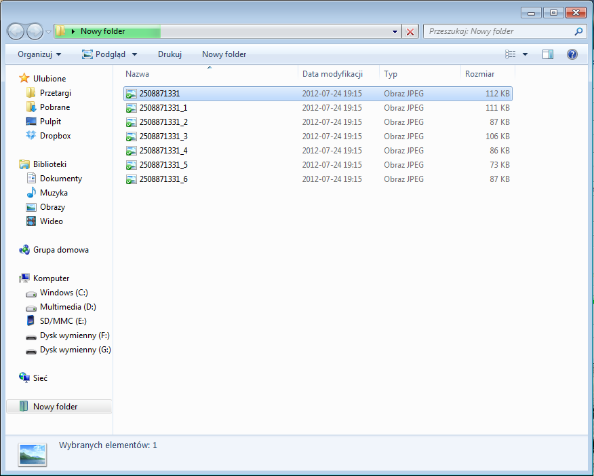This screenshot has width=594, height=476.
Task: Change the view with the view icon
Action: 511,54
